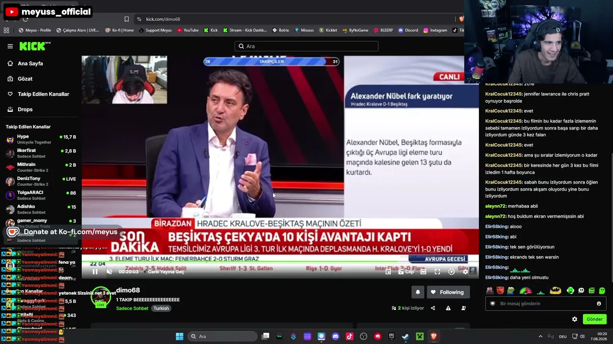Click the chat message input field
The image size is (613, 344).
[545, 303]
